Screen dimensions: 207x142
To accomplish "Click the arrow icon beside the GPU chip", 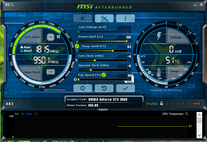I will pyautogui.click(x=58, y=37).
